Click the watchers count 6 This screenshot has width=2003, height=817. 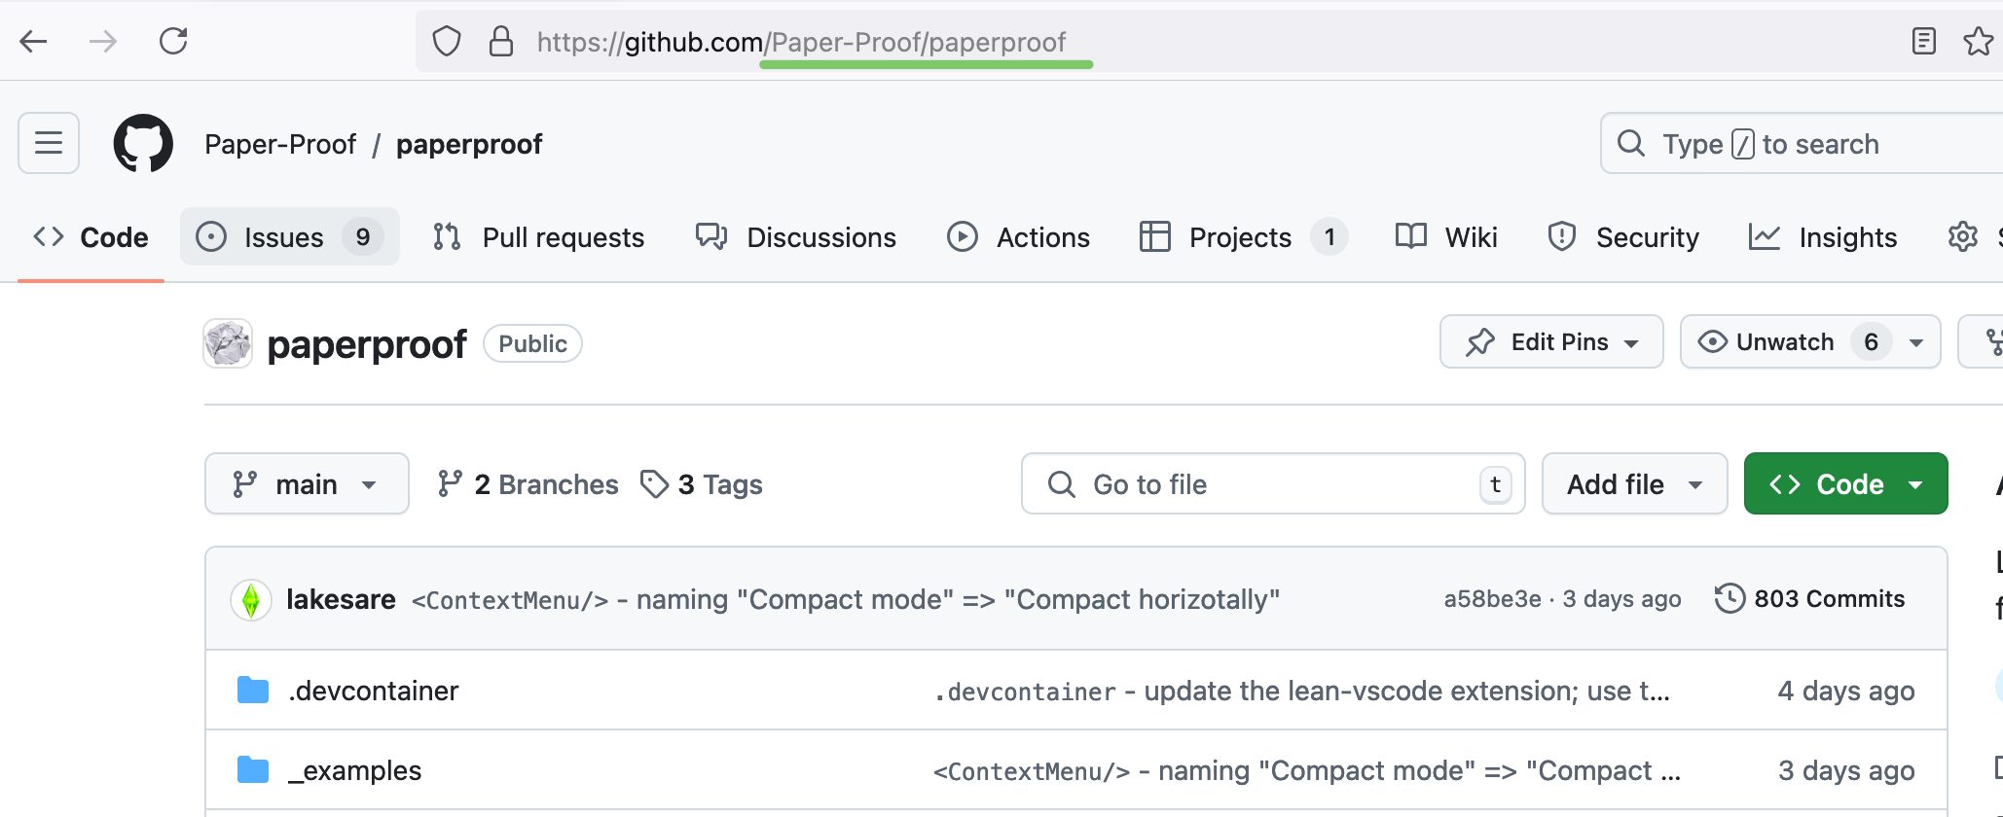(x=1871, y=342)
